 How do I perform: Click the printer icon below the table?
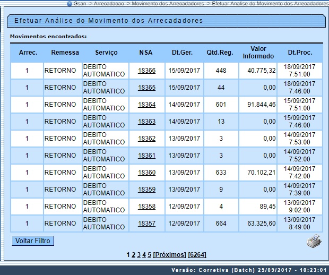[314, 240]
